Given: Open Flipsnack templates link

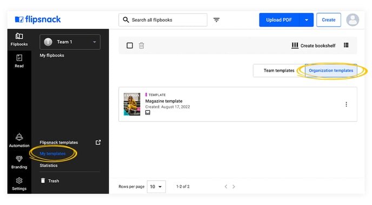Looking at the screenshot, I should (59, 142).
